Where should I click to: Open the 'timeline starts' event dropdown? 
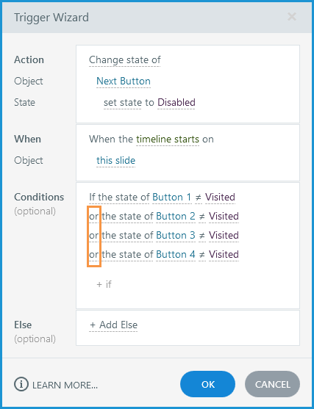click(x=168, y=140)
